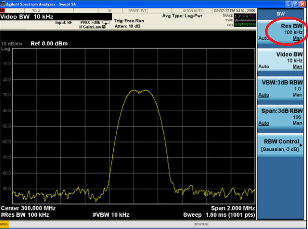The width and height of the screenshot is (308, 229).
Task: Expand the RBW Control submenu
Action: 281,145
